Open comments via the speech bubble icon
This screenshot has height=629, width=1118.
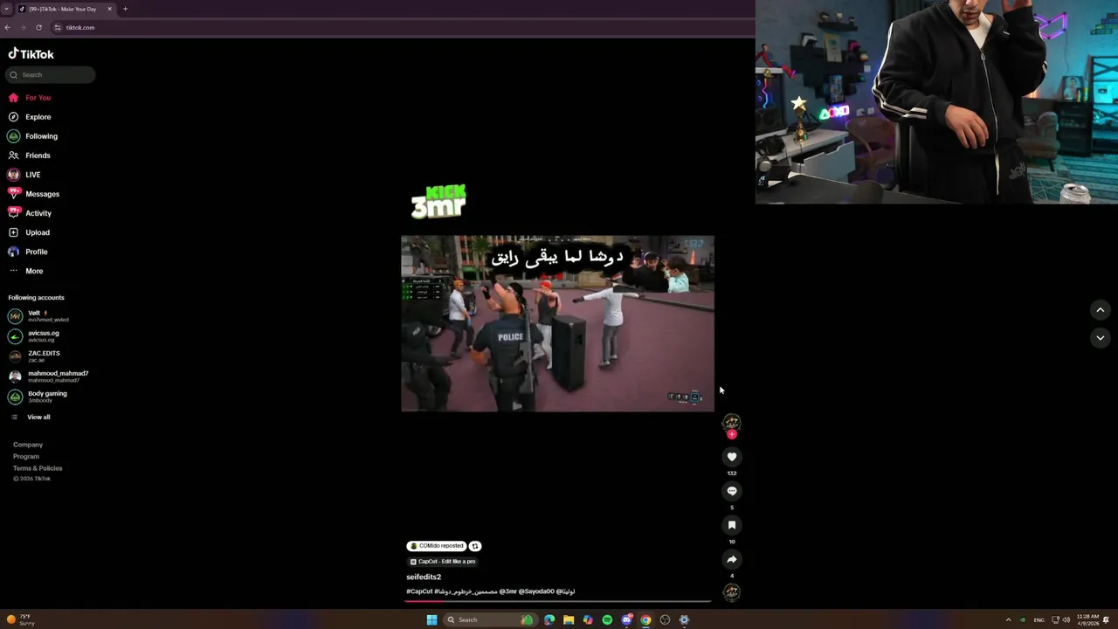coord(732,491)
